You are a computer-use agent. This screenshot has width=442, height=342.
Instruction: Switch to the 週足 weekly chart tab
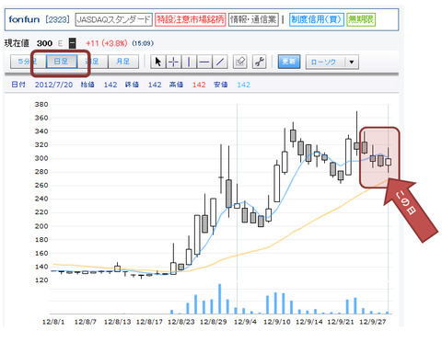click(x=92, y=62)
